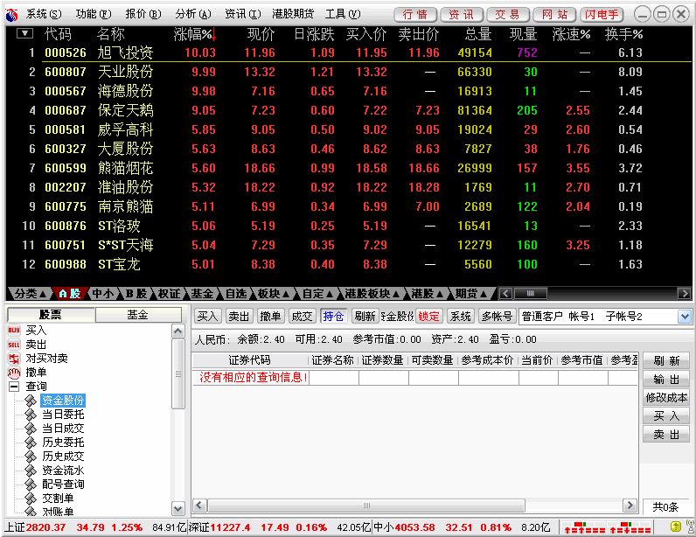Screen dimensions: 696x537
Task: Expand the 自定 tab menu
Action: [x=317, y=294]
